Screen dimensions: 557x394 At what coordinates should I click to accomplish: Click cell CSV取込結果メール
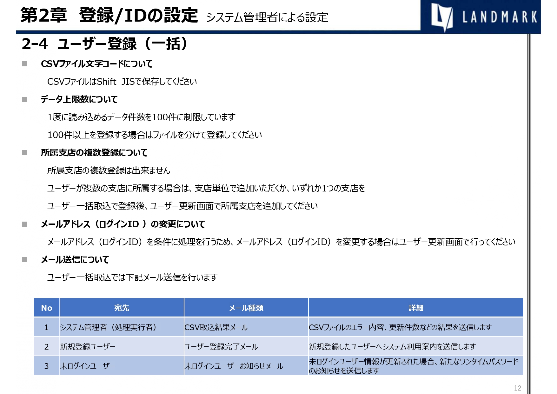point(246,327)
